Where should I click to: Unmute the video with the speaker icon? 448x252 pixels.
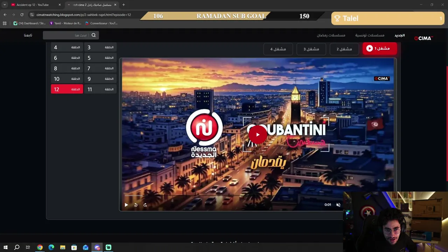point(338,205)
